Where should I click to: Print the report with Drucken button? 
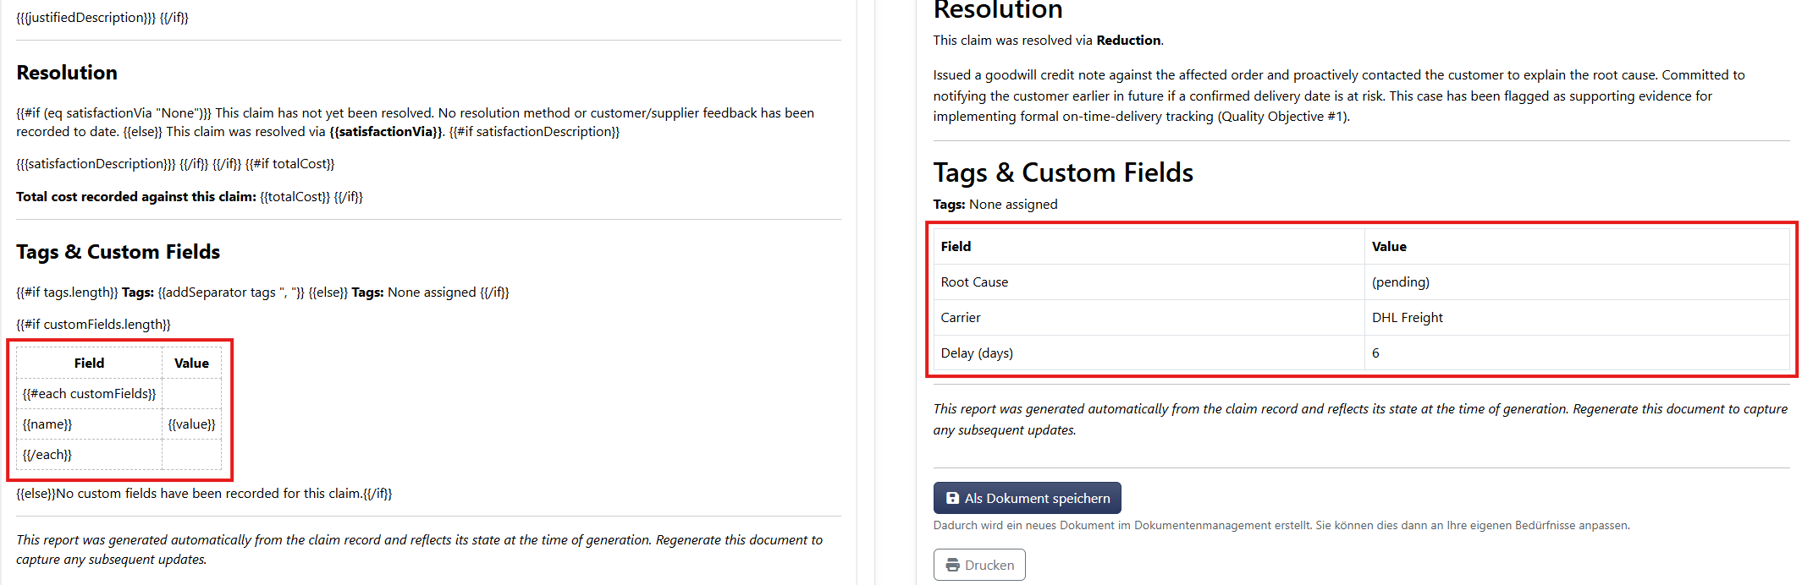click(x=979, y=565)
